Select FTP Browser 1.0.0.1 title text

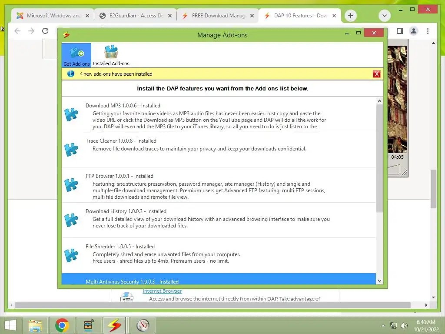point(119,176)
